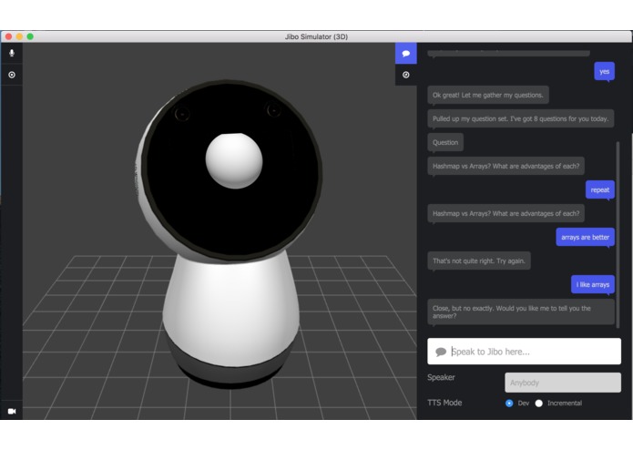633x450 pixels.
Task: Open the target tab below chat tab
Action: (405, 75)
